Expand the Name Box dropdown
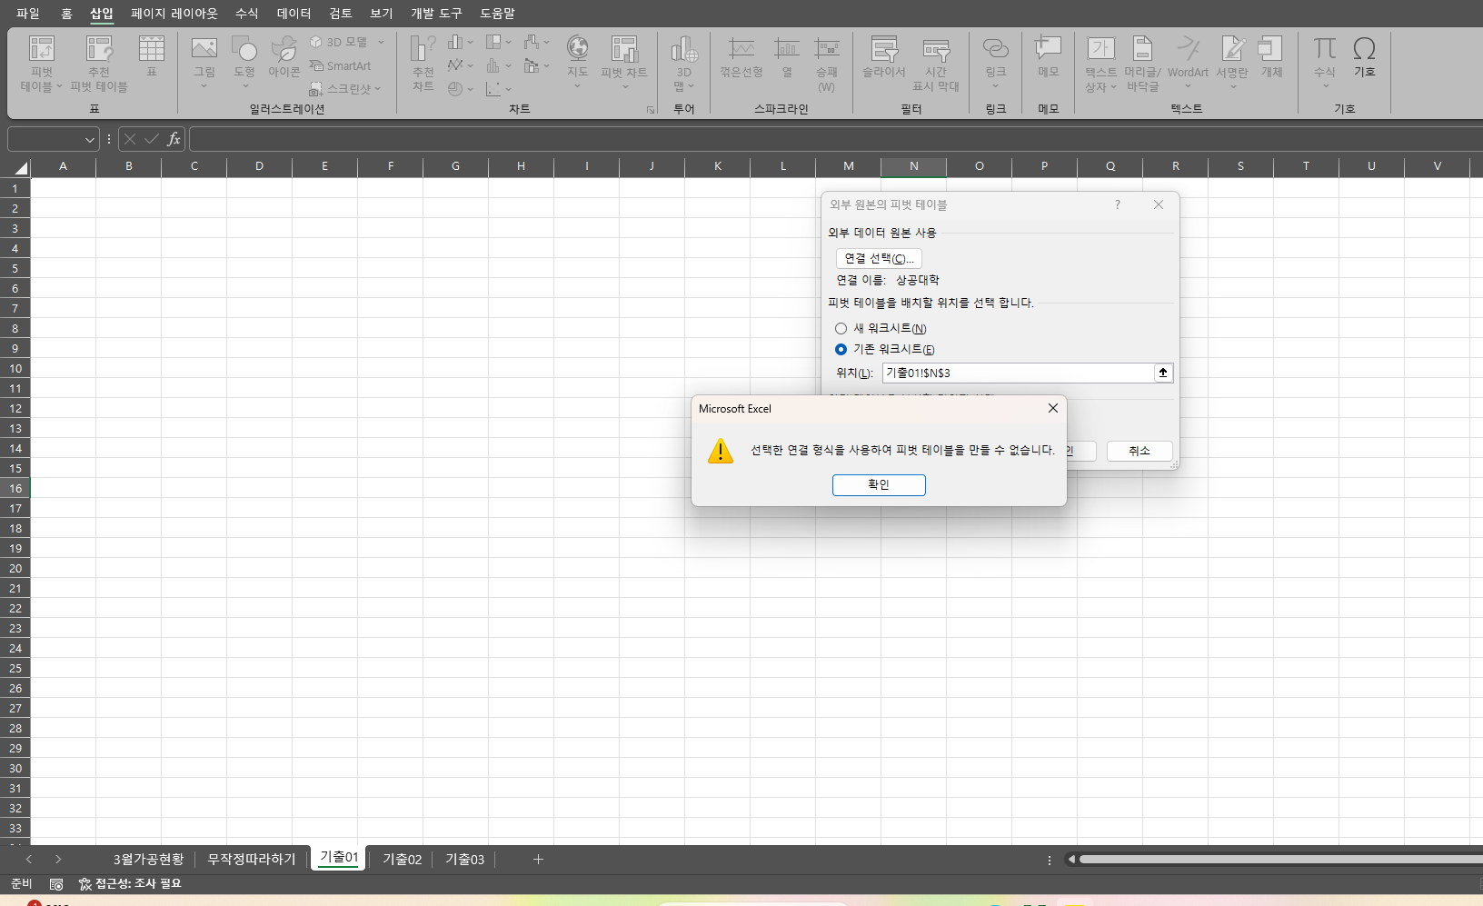 [89, 140]
